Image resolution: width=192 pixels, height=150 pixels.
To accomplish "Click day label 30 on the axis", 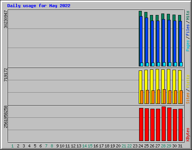I will pyautogui.click(x=174, y=146).
